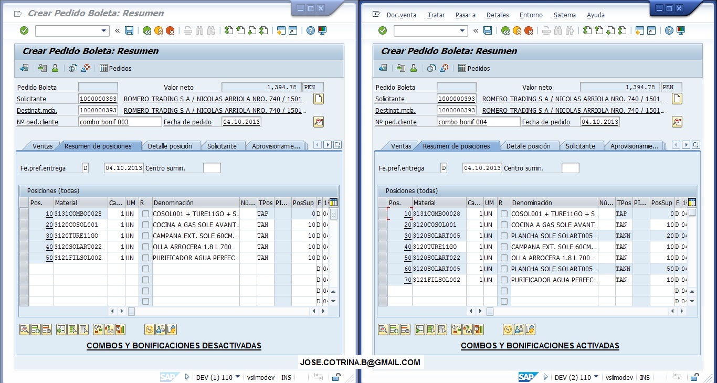Click the Pedidos button in the left window

click(x=115, y=68)
